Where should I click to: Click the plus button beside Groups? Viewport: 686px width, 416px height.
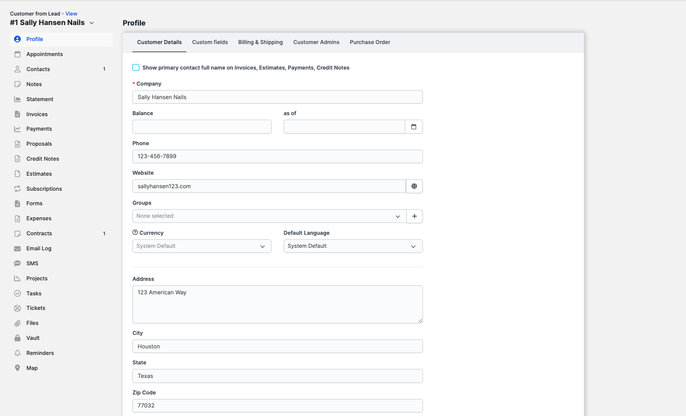pyautogui.click(x=414, y=216)
